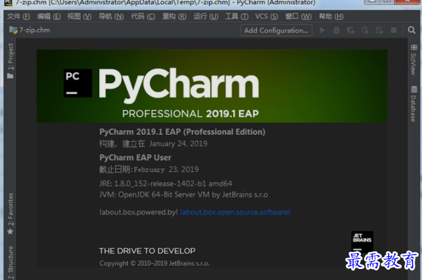Viewport: 422px width, 280px height.
Task: Click the PyCharm EAP User text
Action: pos(135,158)
